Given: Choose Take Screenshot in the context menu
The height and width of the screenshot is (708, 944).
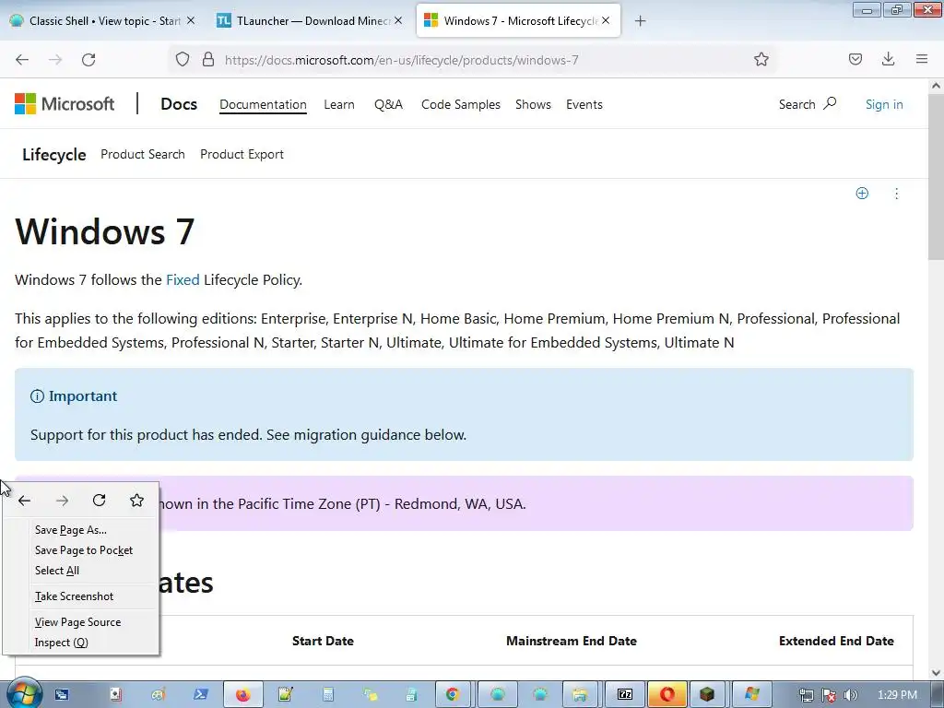Looking at the screenshot, I should click(x=74, y=596).
